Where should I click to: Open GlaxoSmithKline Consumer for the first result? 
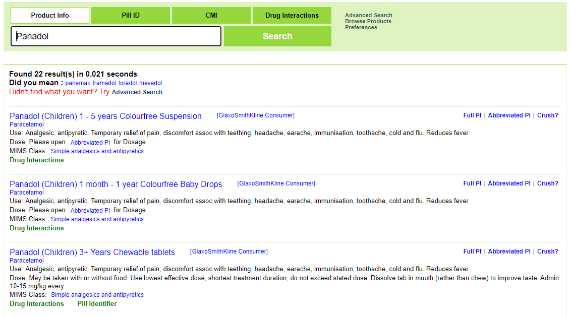[x=256, y=115]
